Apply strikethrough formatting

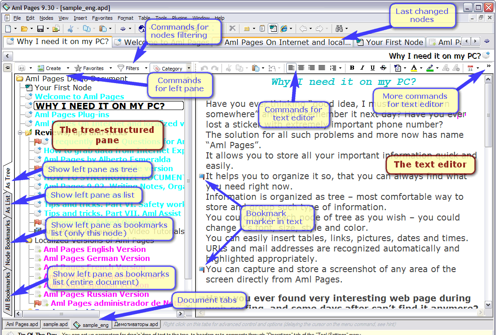383,68
